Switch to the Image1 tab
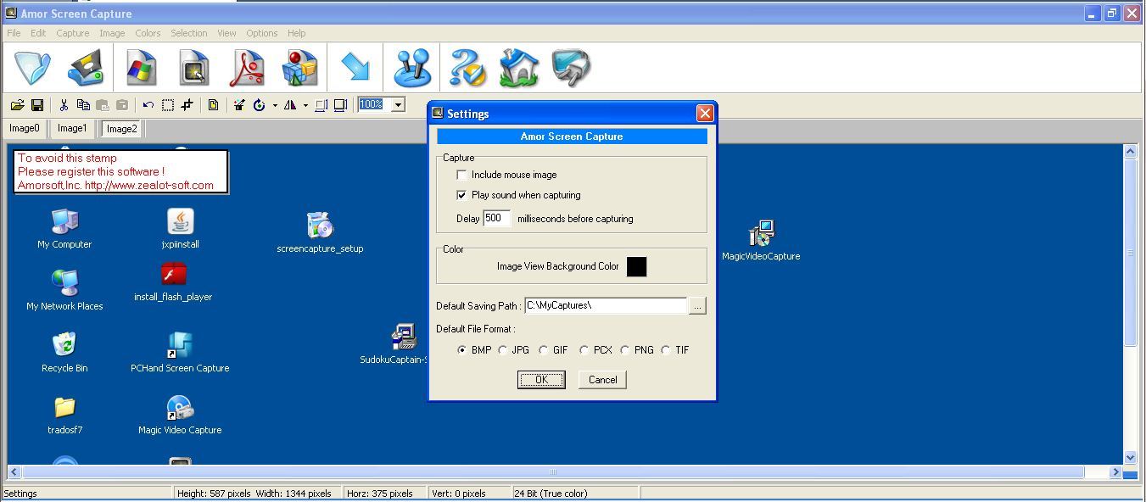This screenshot has height=502, width=1146. [72, 129]
